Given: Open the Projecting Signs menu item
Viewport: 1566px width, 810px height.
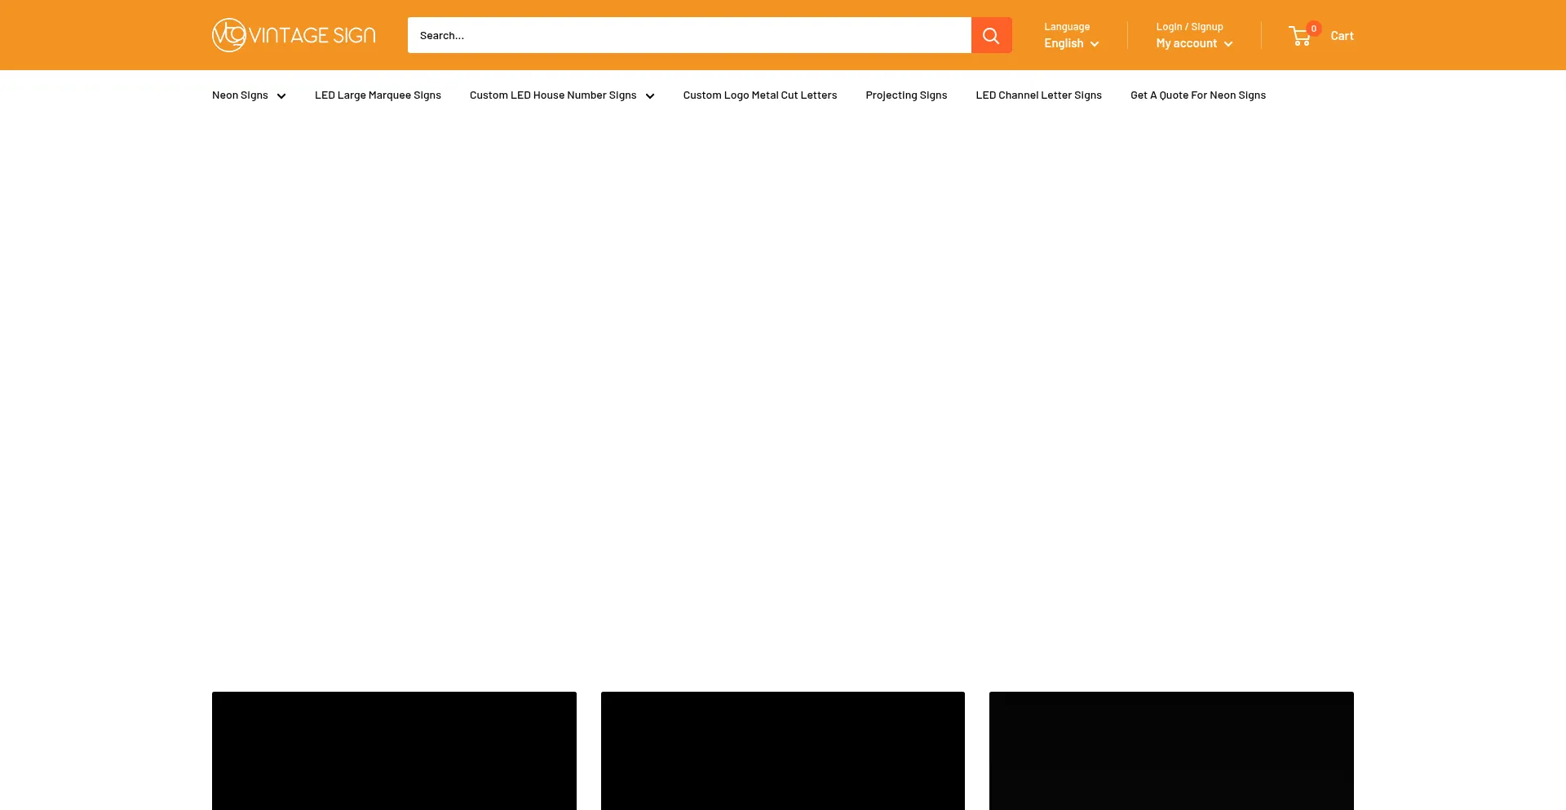Looking at the screenshot, I should click(x=906, y=95).
